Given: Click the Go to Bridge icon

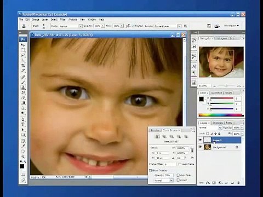Looking at the screenshot, I should (217, 26).
